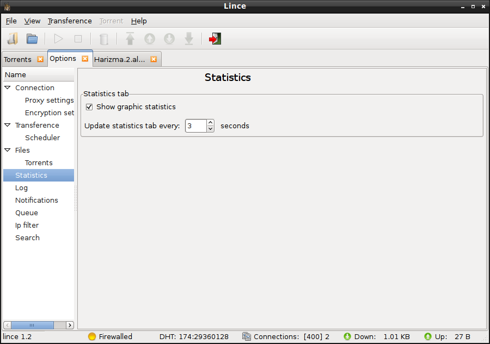The image size is (490, 344).
Task: Collapse the Transference tree node
Action: (x=8, y=125)
